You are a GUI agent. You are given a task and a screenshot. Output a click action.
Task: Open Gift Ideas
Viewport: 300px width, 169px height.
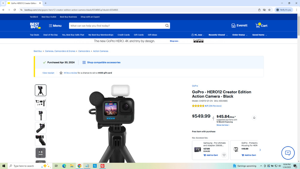point(152,35)
